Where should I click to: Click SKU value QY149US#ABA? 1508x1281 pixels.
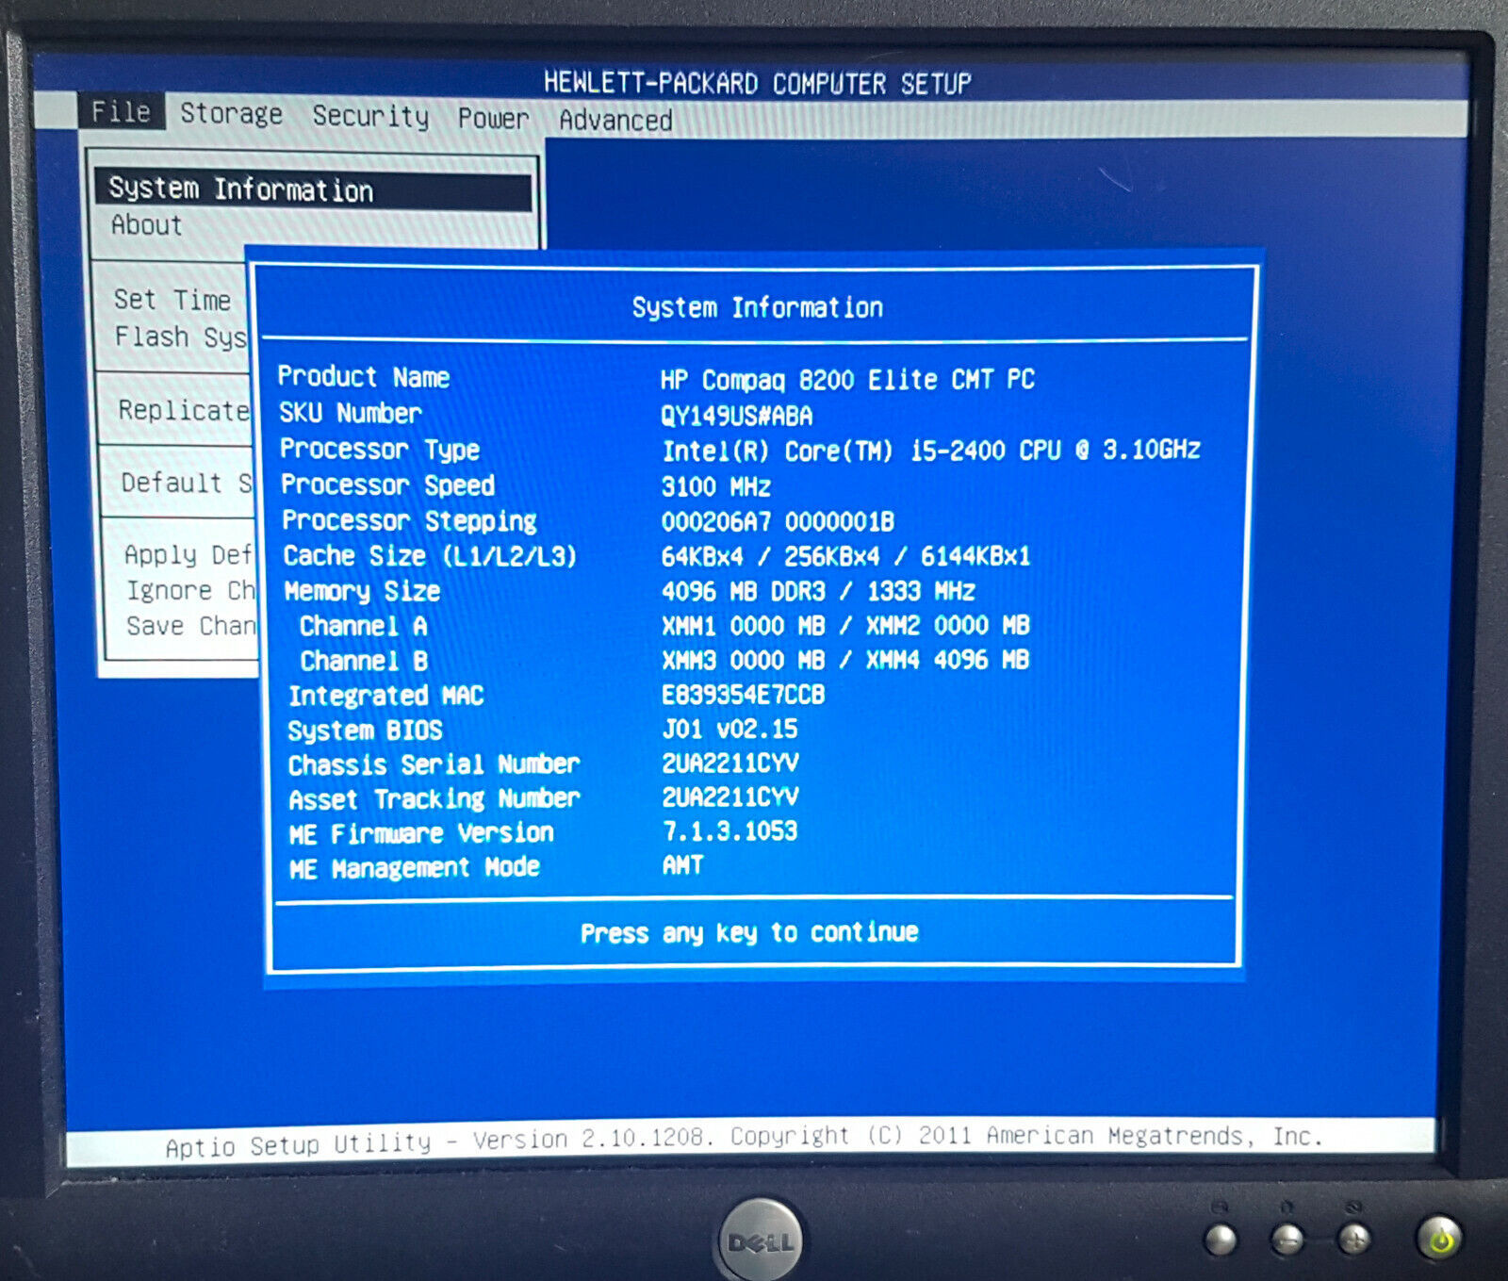pyautogui.click(x=737, y=416)
